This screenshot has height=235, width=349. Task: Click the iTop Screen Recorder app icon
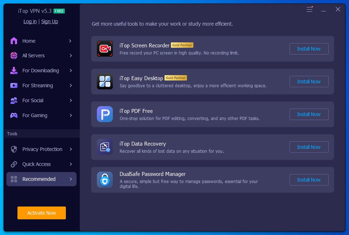click(105, 48)
